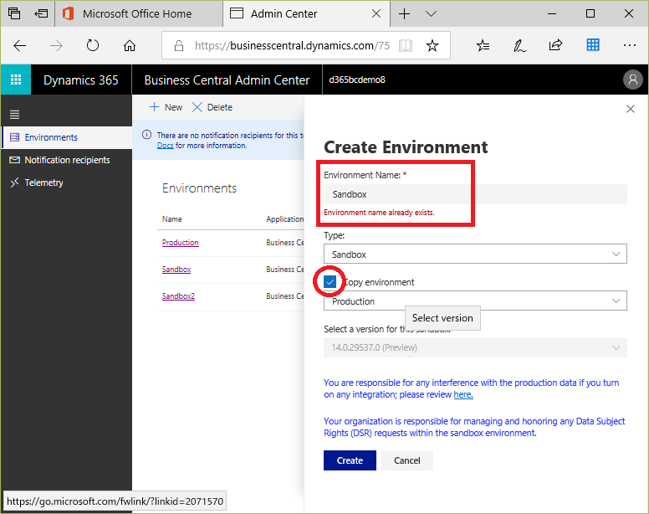This screenshot has height=514, width=649.
Task: Open the Dynamics 365 app launcher waffle
Action: (16, 80)
